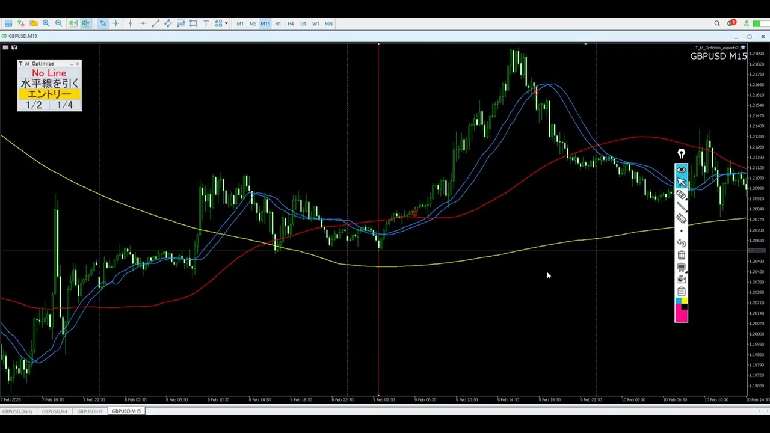This screenshot has width=770, height=433.
Task: Toggle chart shift button
Action: (86, 23)
